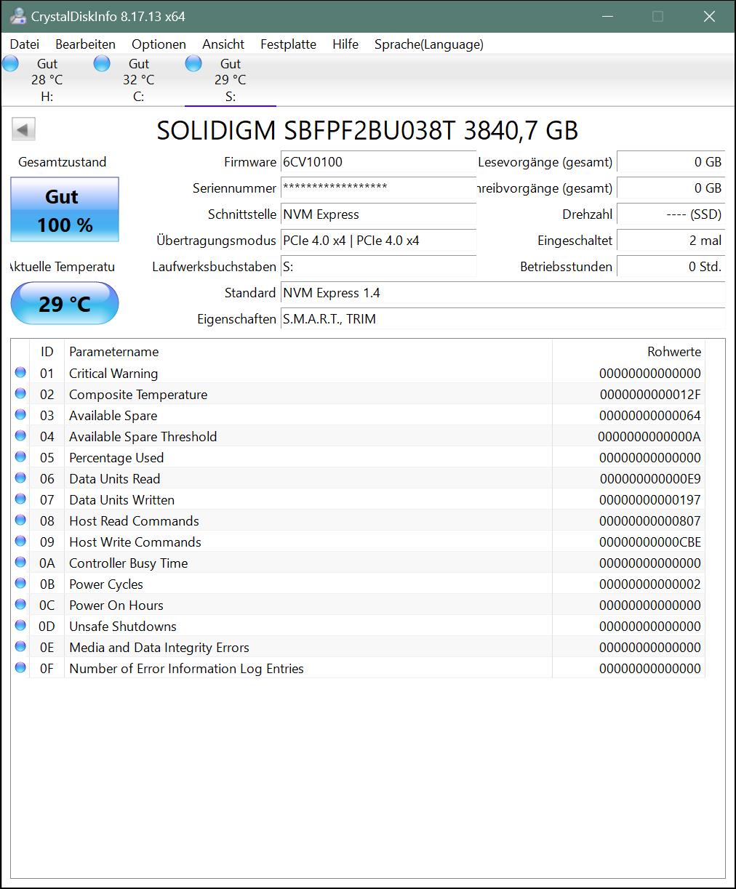This screenshot has height=889, width=736.
Task: Click raw value 00000000000002
Action: pos(650,584)
